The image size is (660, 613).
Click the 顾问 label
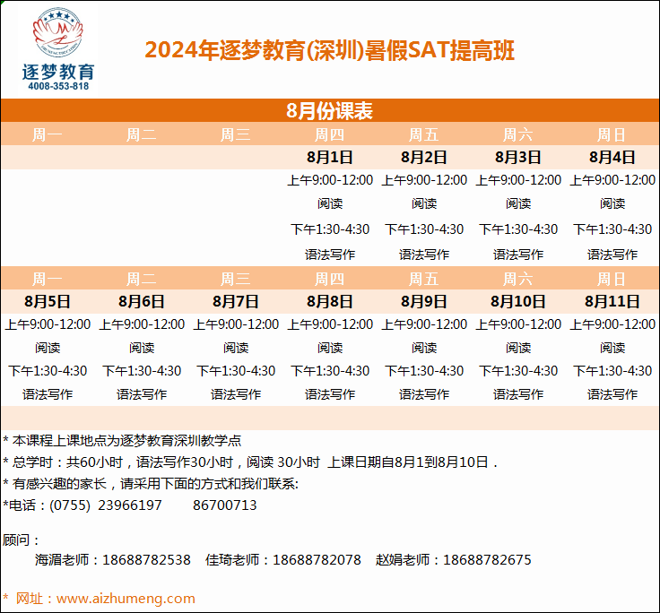click(x=21, y=540)
